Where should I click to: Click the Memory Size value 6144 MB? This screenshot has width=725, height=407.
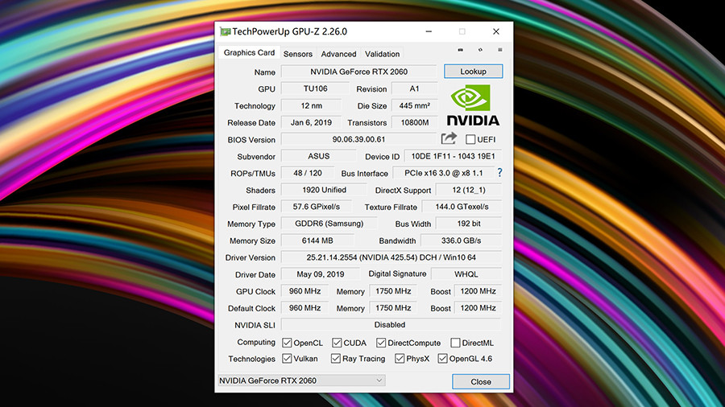(317, 240)
